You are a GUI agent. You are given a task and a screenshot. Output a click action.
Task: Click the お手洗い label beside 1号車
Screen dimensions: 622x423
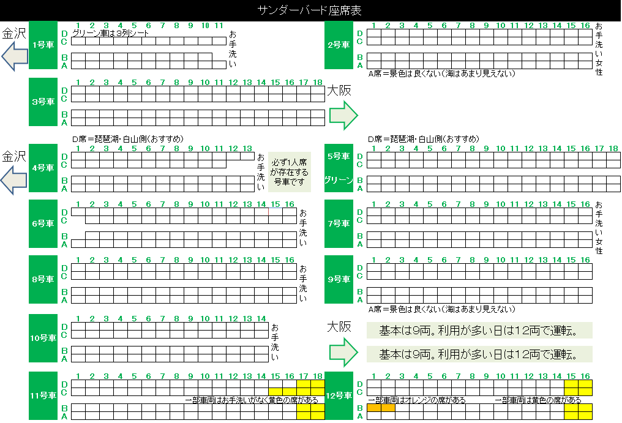[x=233, y=49]
